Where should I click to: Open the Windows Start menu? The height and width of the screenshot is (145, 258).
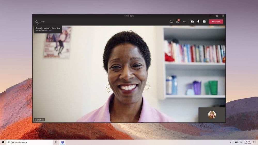click(3, 142)
